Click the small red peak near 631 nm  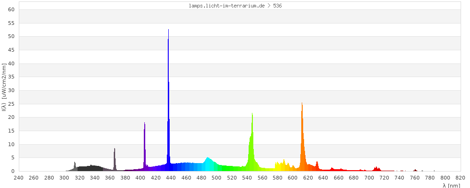tap(317, 166)
